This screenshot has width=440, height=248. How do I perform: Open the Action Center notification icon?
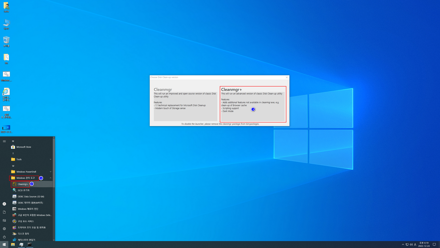pyautogui.click(x=434, y=245)
